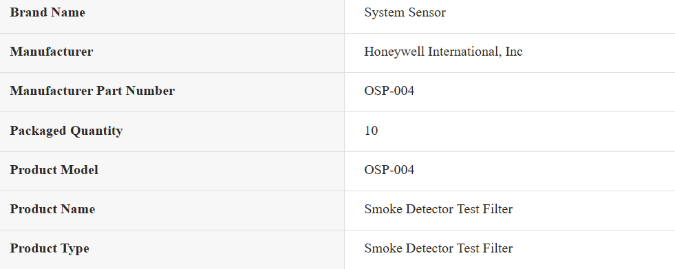Select OSP-004 in the Product Model row
The image size is (675, 269).
click(389, 170)
